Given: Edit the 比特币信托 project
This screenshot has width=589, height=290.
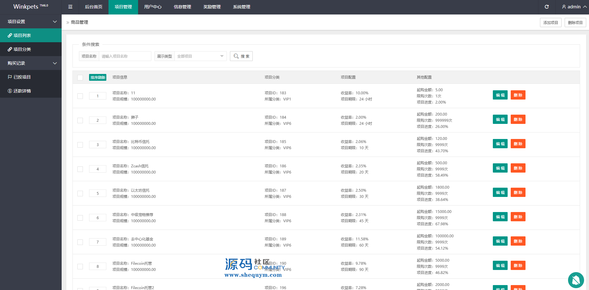Looking at the screenshot, I should click(x=500, y=144).
